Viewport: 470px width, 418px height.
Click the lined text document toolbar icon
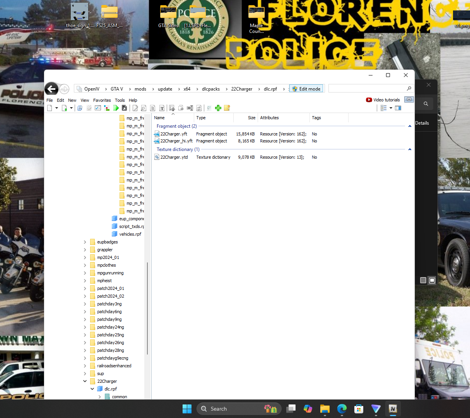click(x=153, y=108)
